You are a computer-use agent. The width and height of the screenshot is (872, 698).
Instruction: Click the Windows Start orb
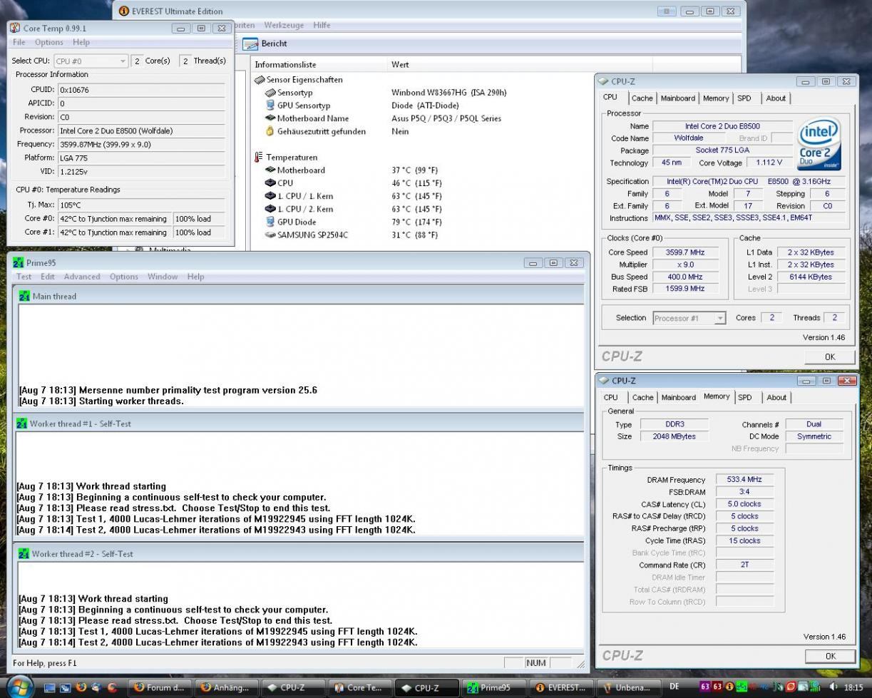19,687
